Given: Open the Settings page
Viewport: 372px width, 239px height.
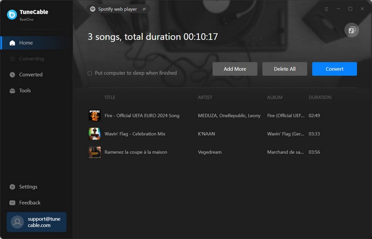Looking at the screenshot, I should tap(37, 187).
